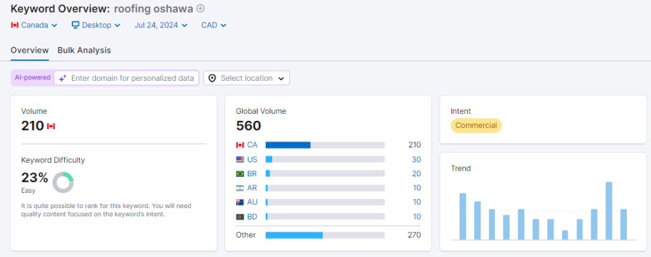Open the Select location dropdown
The width and height of the screenshot is (651, 257).
[246, 78]
